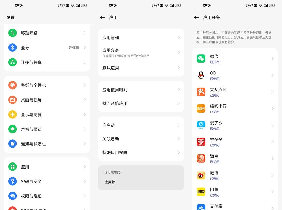282x210 pixels.
Task: Tap the 权限与隐私 label
Action: 31,196
